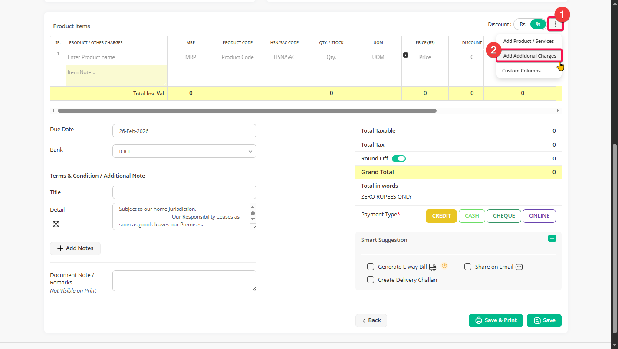Click the coin icon next to Generate E-way Bill
This screenshot has width=618, height=349.
tap(444, 266)
